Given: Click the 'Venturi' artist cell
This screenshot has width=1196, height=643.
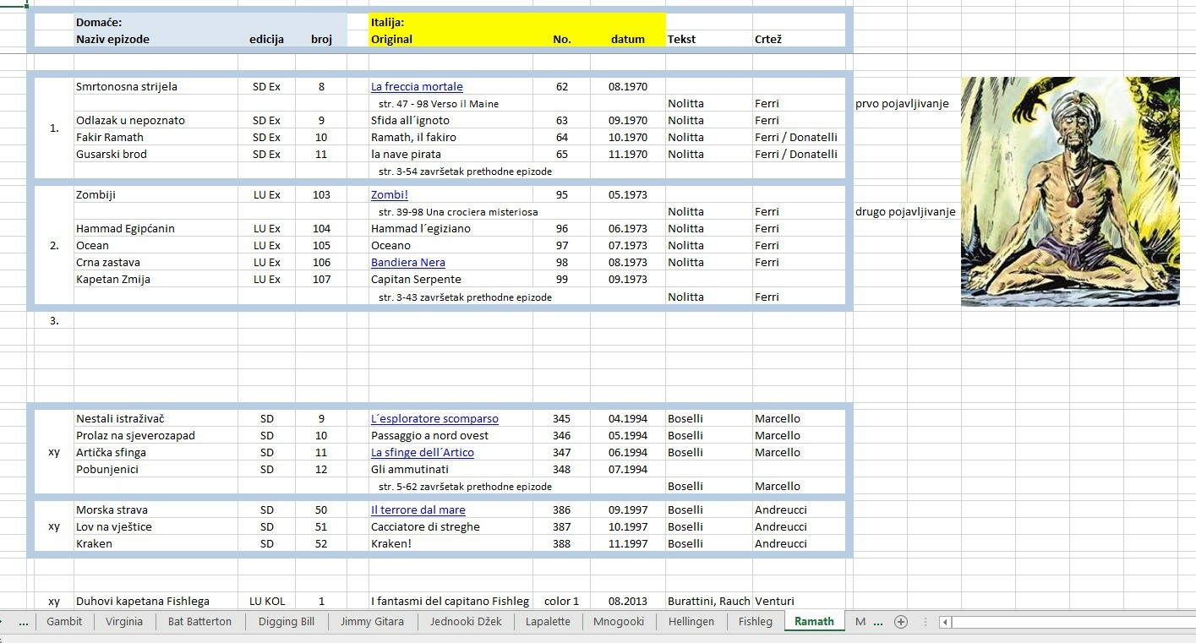Looking at the screenshot, I should click(799, 602).
